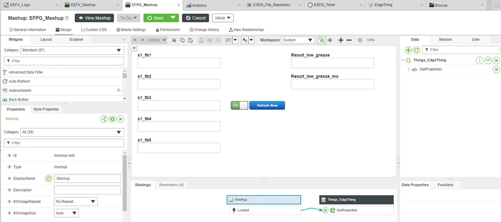
Task: Select Loaded event in bindings
Action: (265, 210)
